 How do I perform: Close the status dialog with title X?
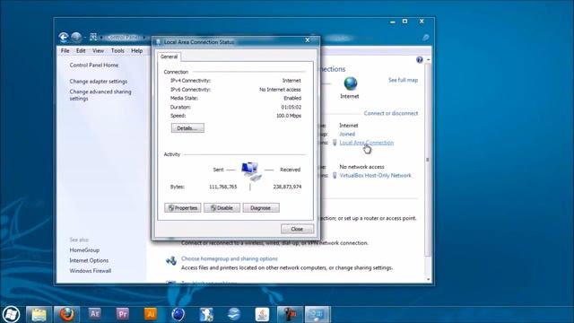click(308, 40)
